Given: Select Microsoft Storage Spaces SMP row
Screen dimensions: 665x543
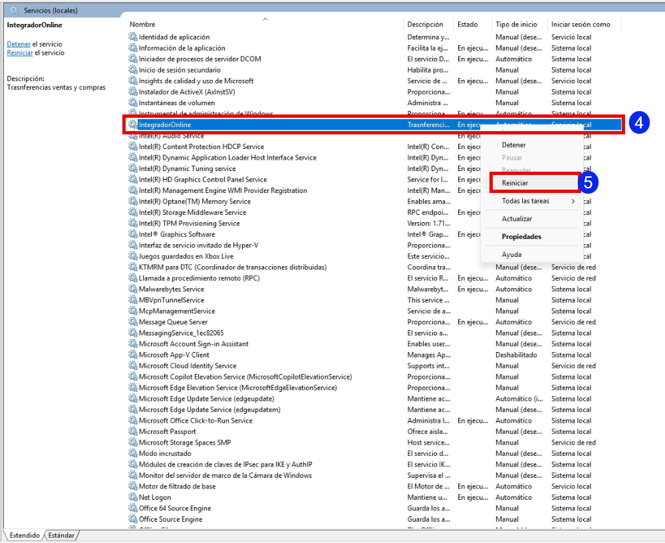Looking at the screenshot, I should coord(375,443).
